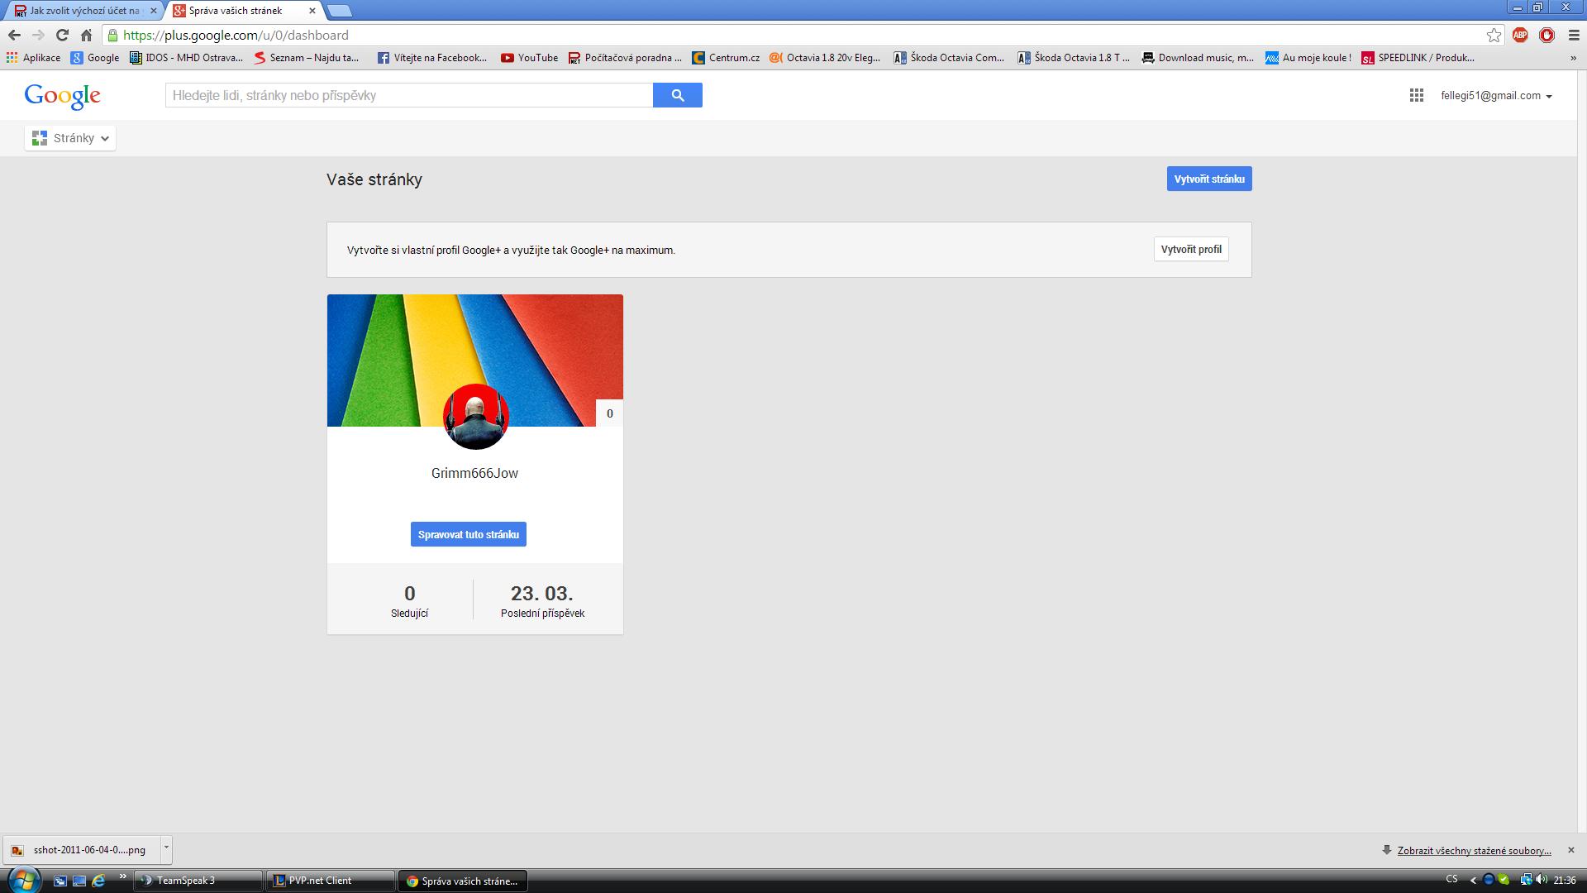The image size is (1587, 893).
Task: Open the downloaded file options arrow
Action: pos(166,848)
